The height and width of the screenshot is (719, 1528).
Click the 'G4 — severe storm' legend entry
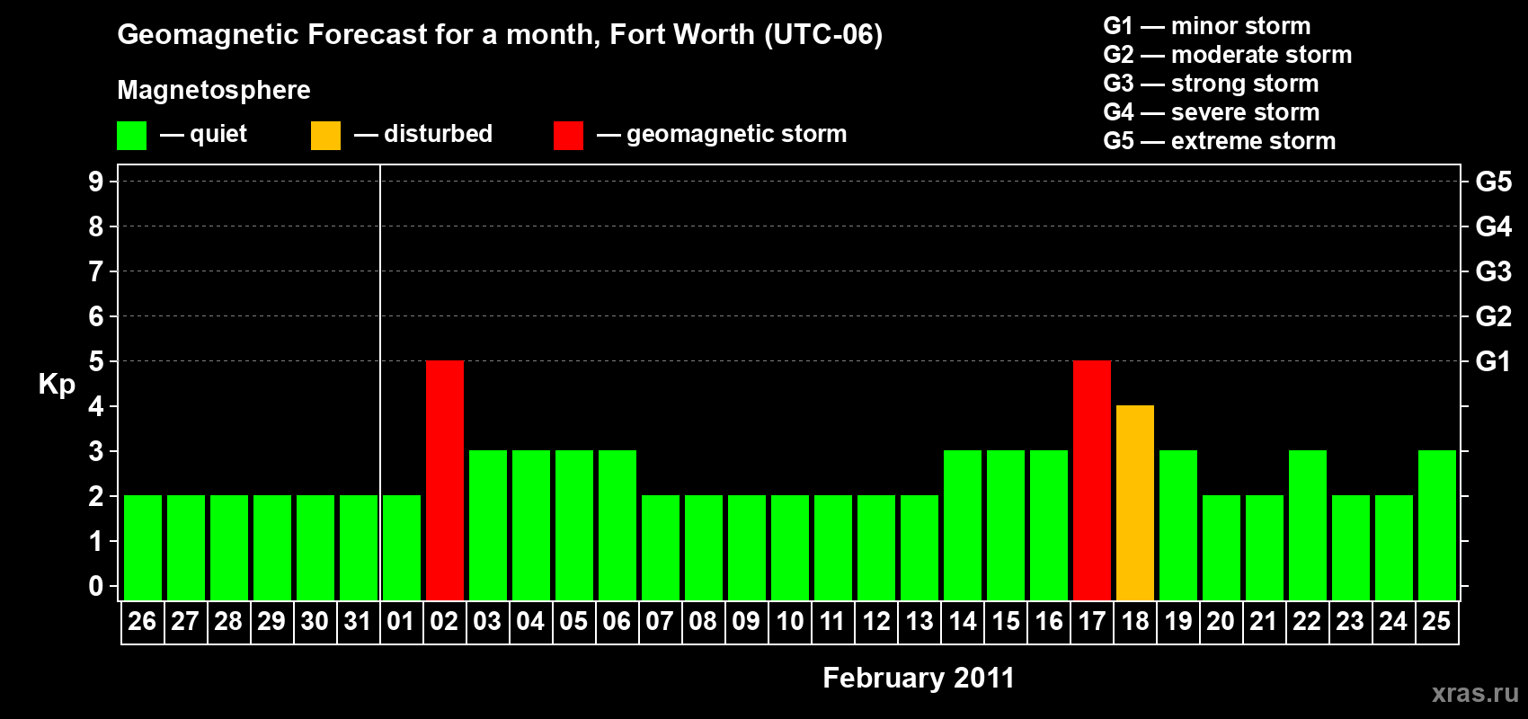coord(1212,112)
